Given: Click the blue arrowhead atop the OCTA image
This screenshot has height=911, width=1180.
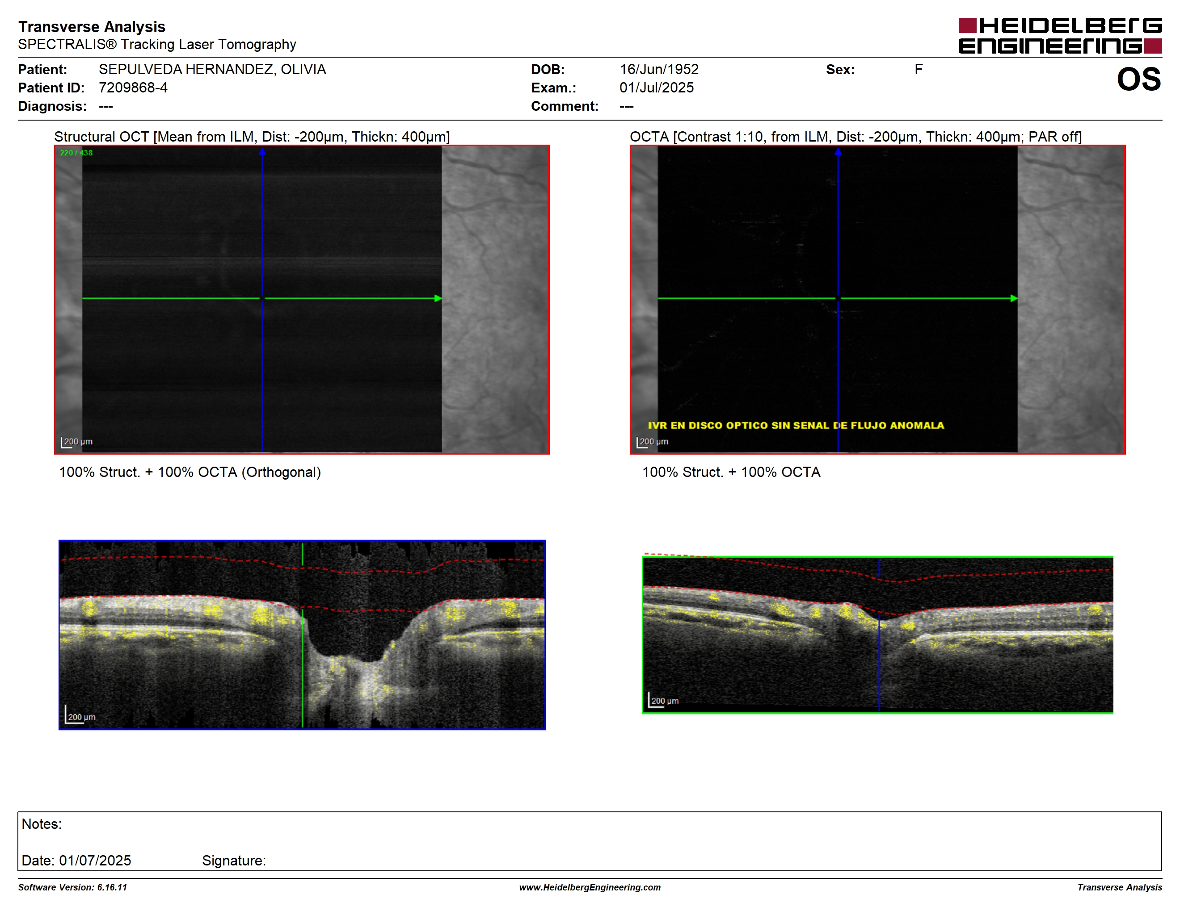Looking at the screenshot, I should click(x=838, y=152).
